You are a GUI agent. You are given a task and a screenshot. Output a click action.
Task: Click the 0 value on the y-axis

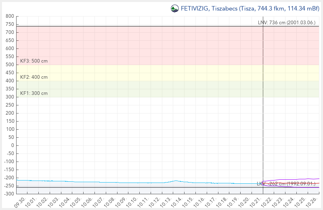pyautogui.click(x=13, y=145)
